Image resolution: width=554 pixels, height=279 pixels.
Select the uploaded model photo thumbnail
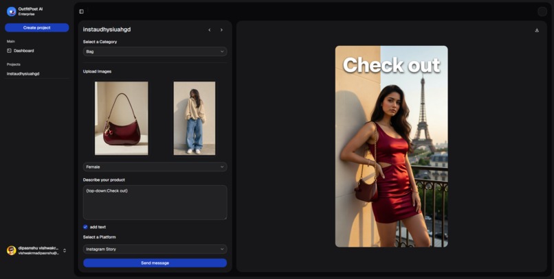(x=195, y=119)
